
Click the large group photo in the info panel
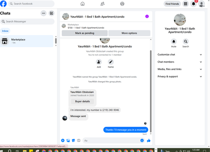pos(180,20)
